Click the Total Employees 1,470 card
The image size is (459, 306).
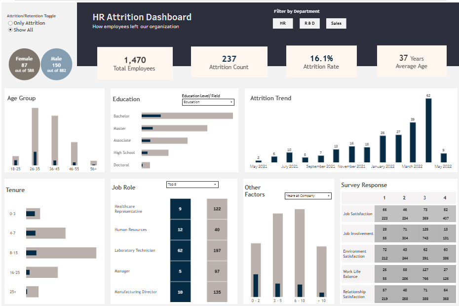pyautogui.click(x=135, y=64)
